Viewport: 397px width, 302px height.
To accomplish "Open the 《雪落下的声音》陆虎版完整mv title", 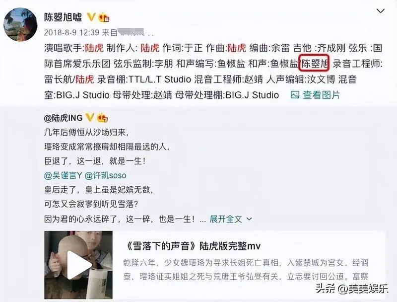I will 192,246.
